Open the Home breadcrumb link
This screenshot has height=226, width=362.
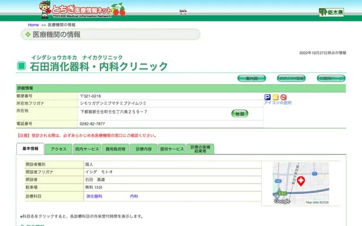point(33,25)
